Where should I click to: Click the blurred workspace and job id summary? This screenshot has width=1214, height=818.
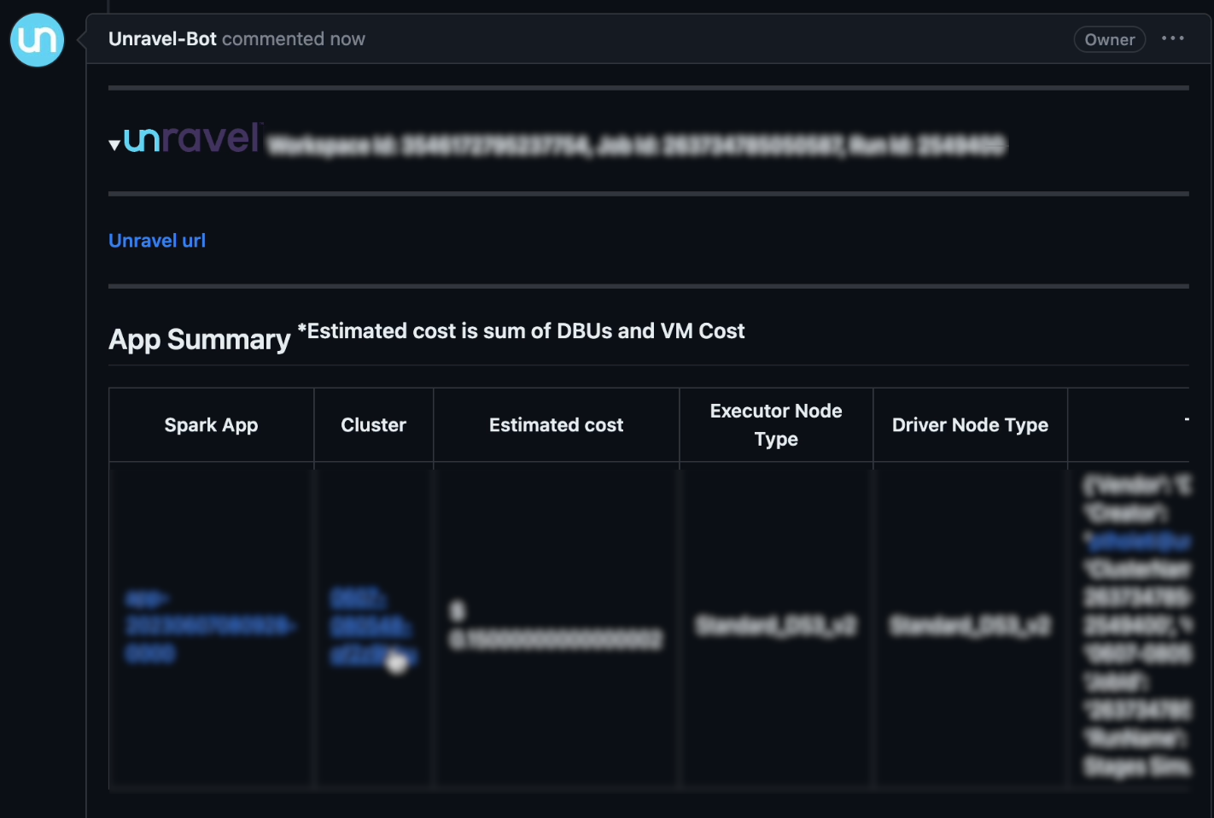click(x=637, y=146)
